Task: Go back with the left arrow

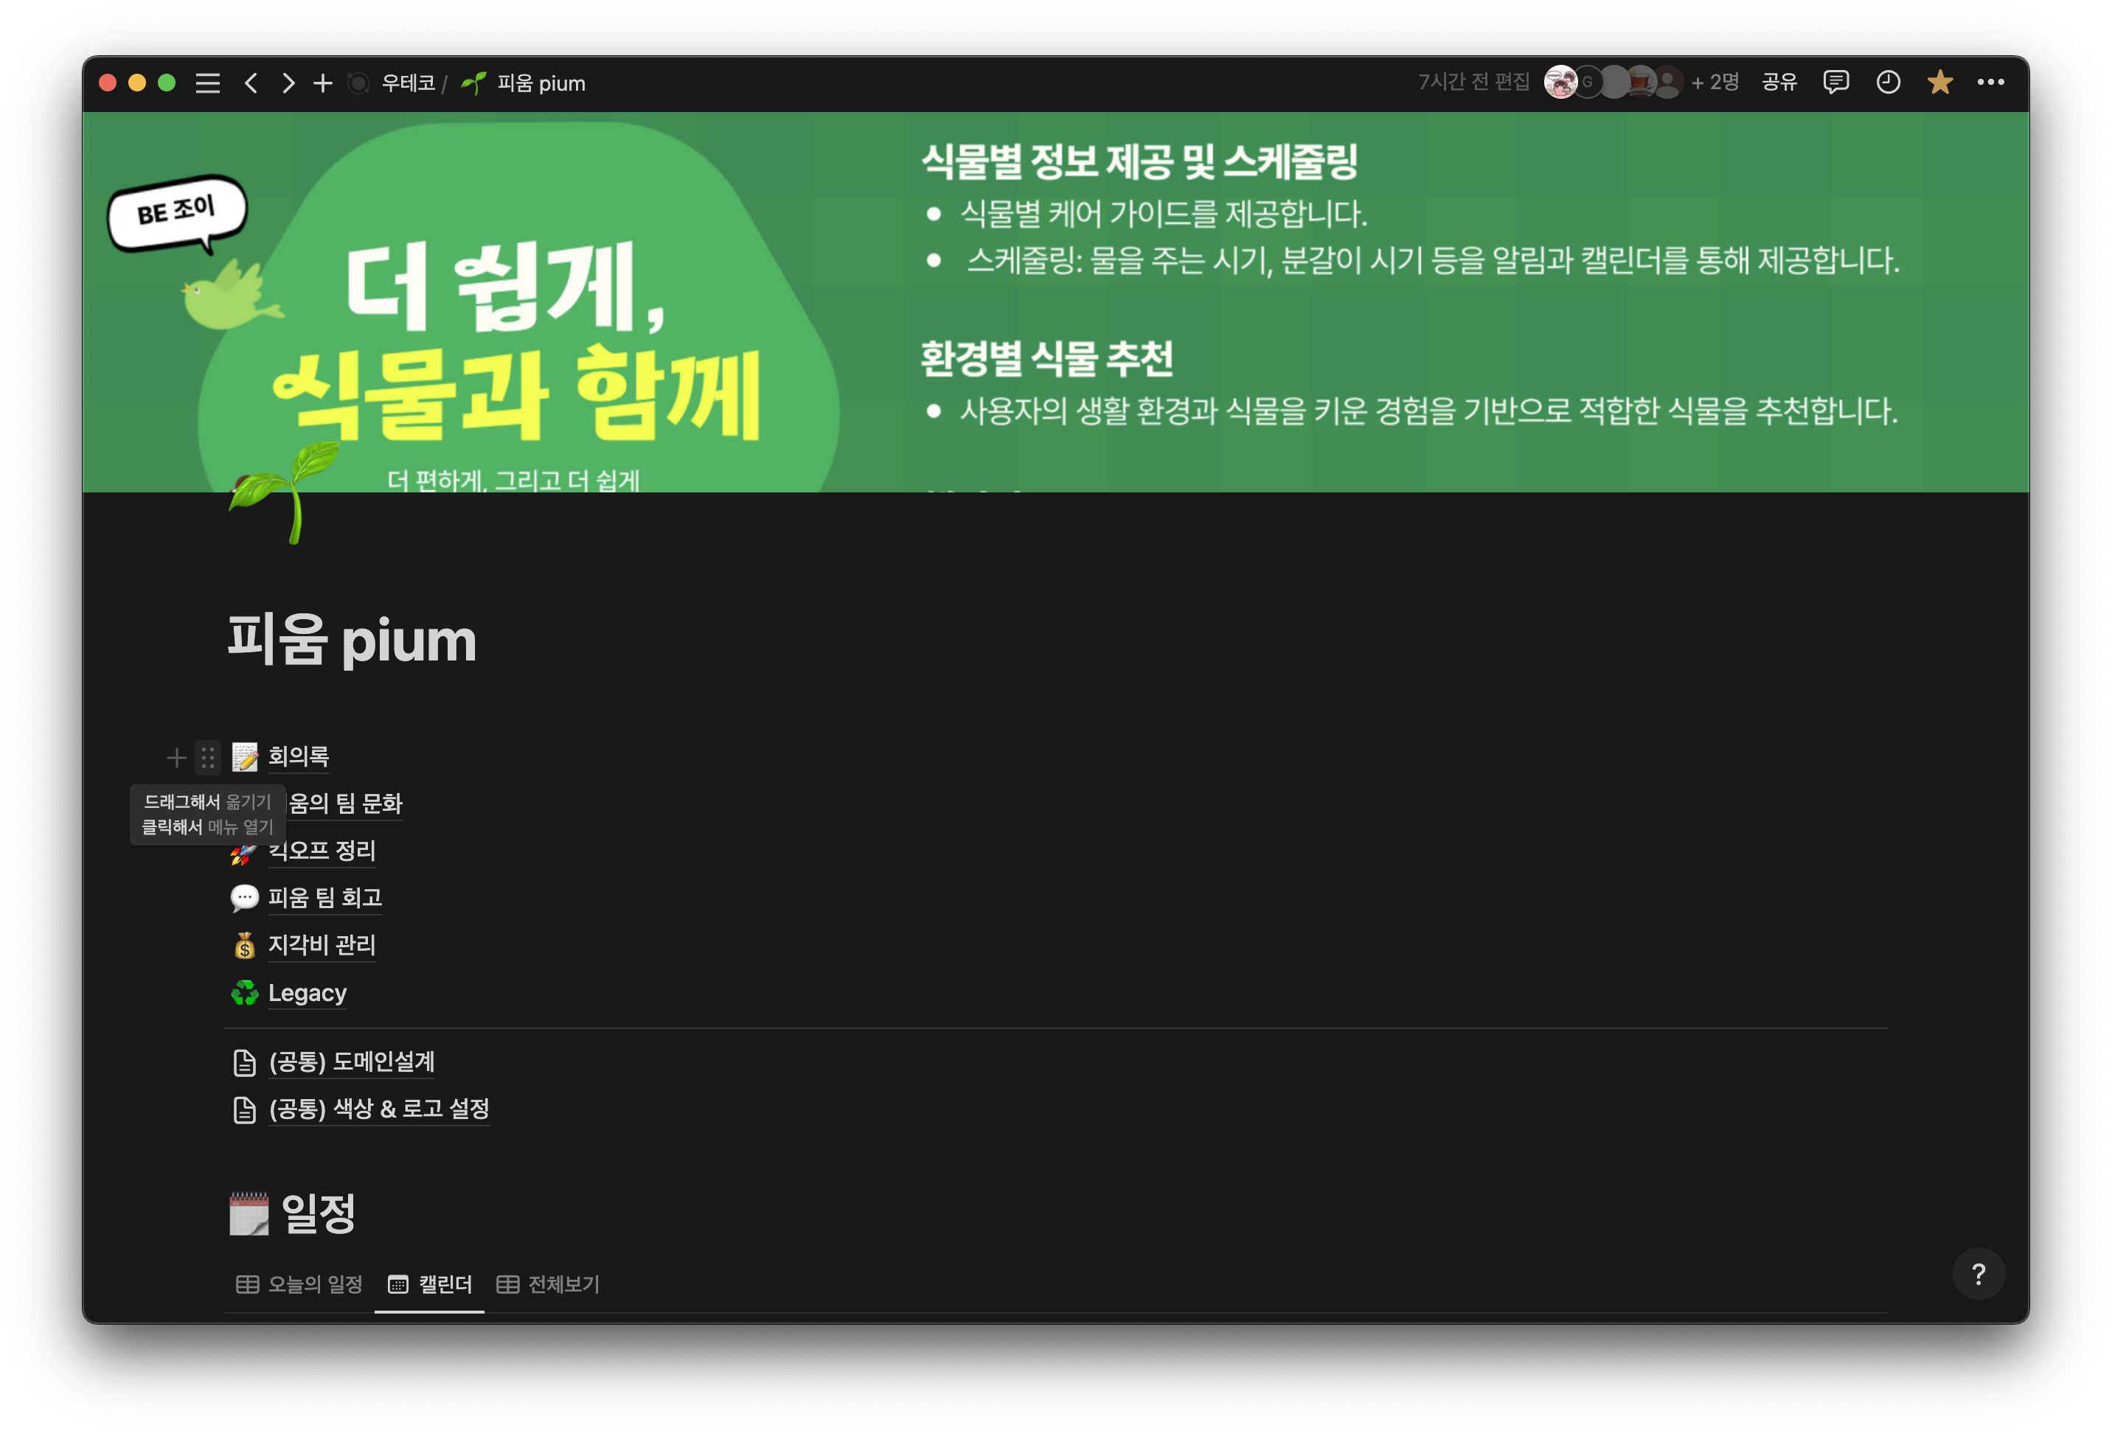Action: pos(251,83)
